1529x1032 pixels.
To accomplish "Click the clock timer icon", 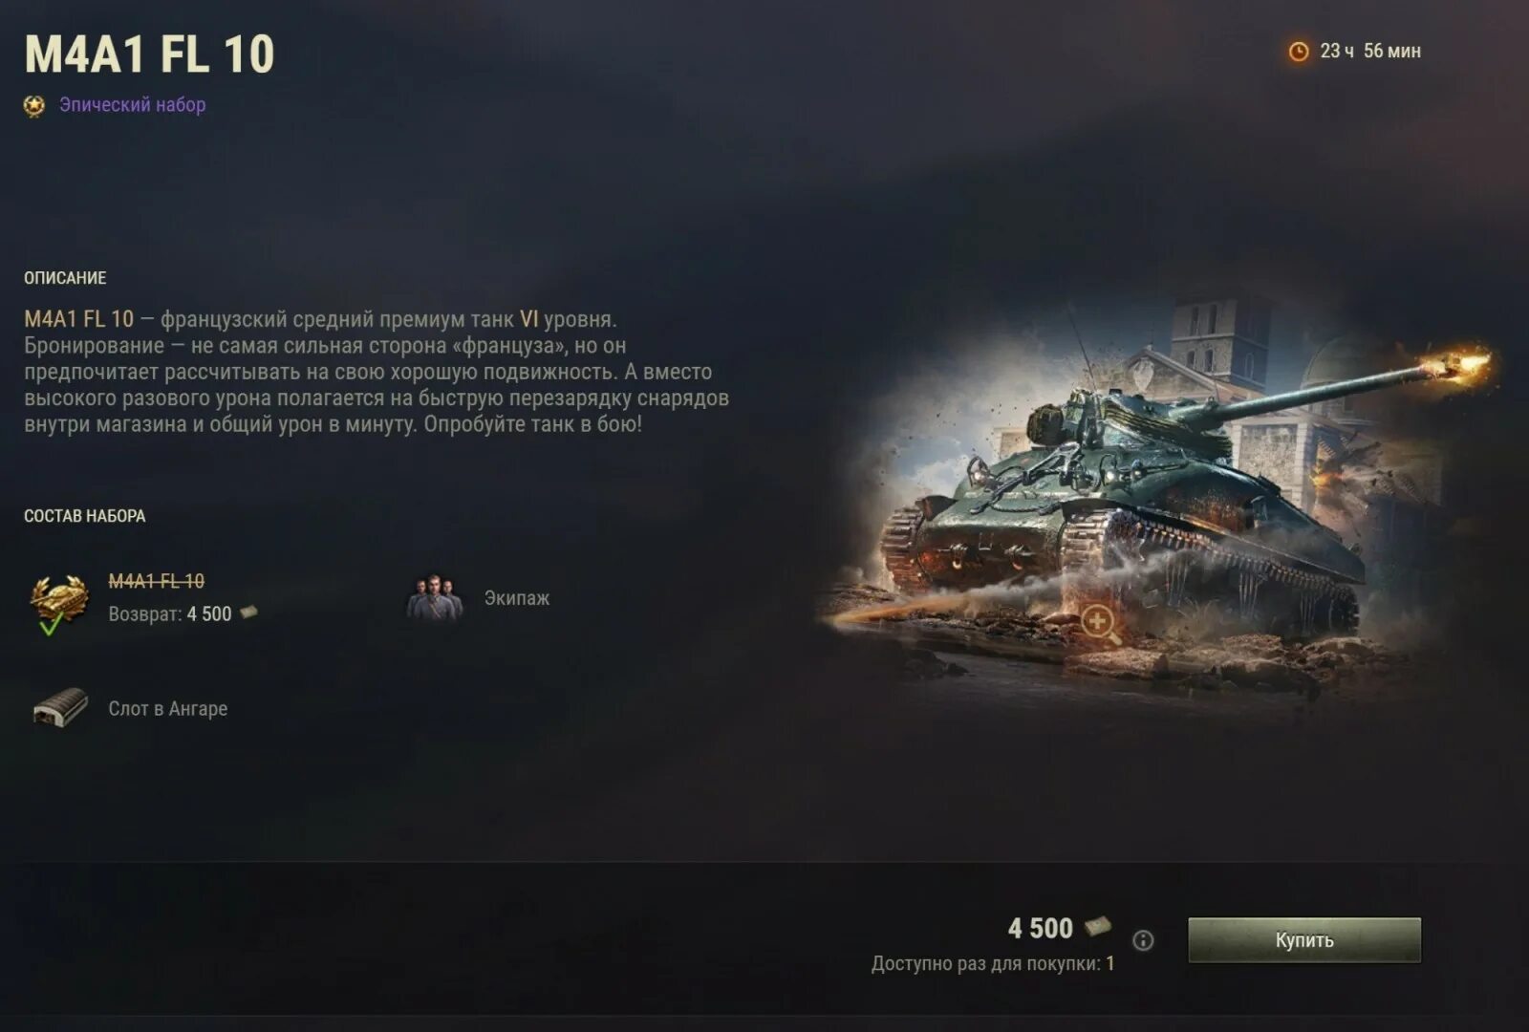I will (x=1298, y=52).
